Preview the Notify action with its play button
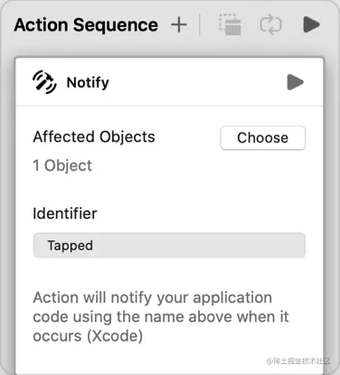This screenshot has width=340, height=375. 296,82
